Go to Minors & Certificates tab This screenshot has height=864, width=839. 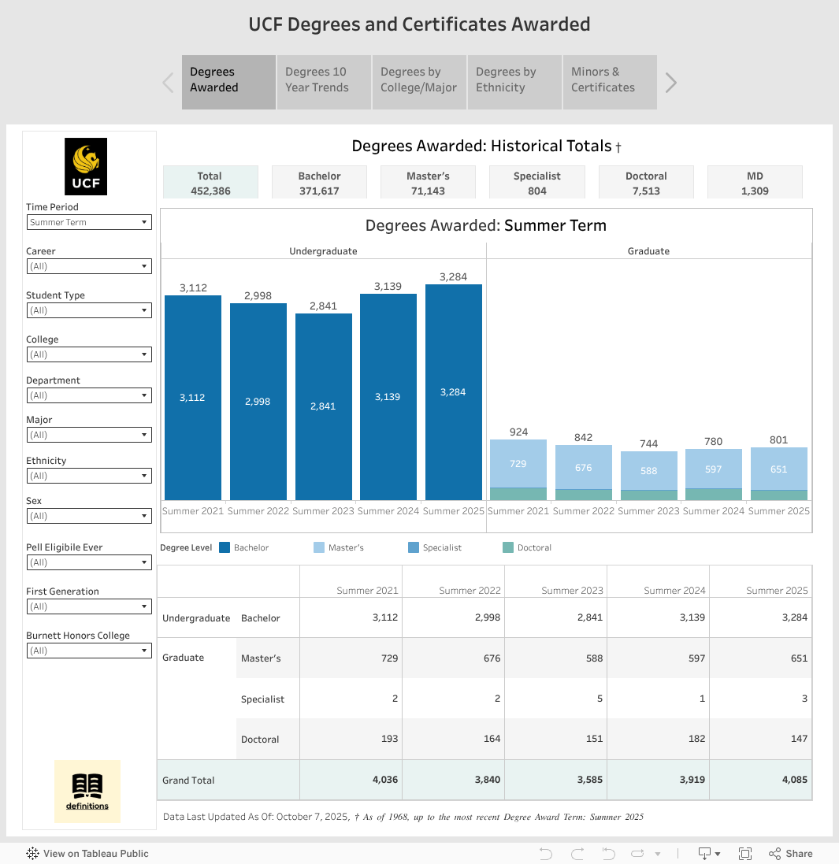tap(609, 82)
